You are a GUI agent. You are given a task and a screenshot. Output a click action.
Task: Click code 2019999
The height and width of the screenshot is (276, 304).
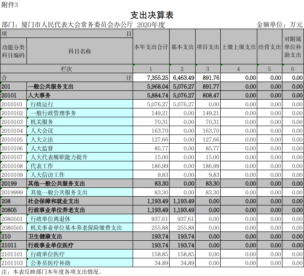tap(12, 192)
